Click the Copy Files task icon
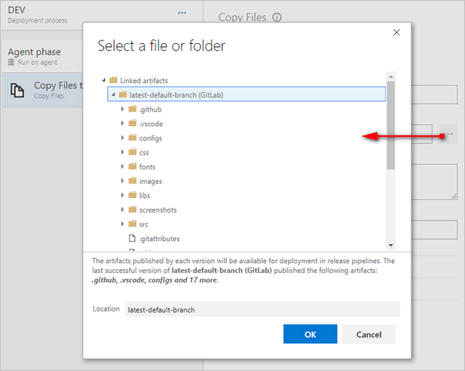Screen dimensions: 465x371 pos(17,90)
